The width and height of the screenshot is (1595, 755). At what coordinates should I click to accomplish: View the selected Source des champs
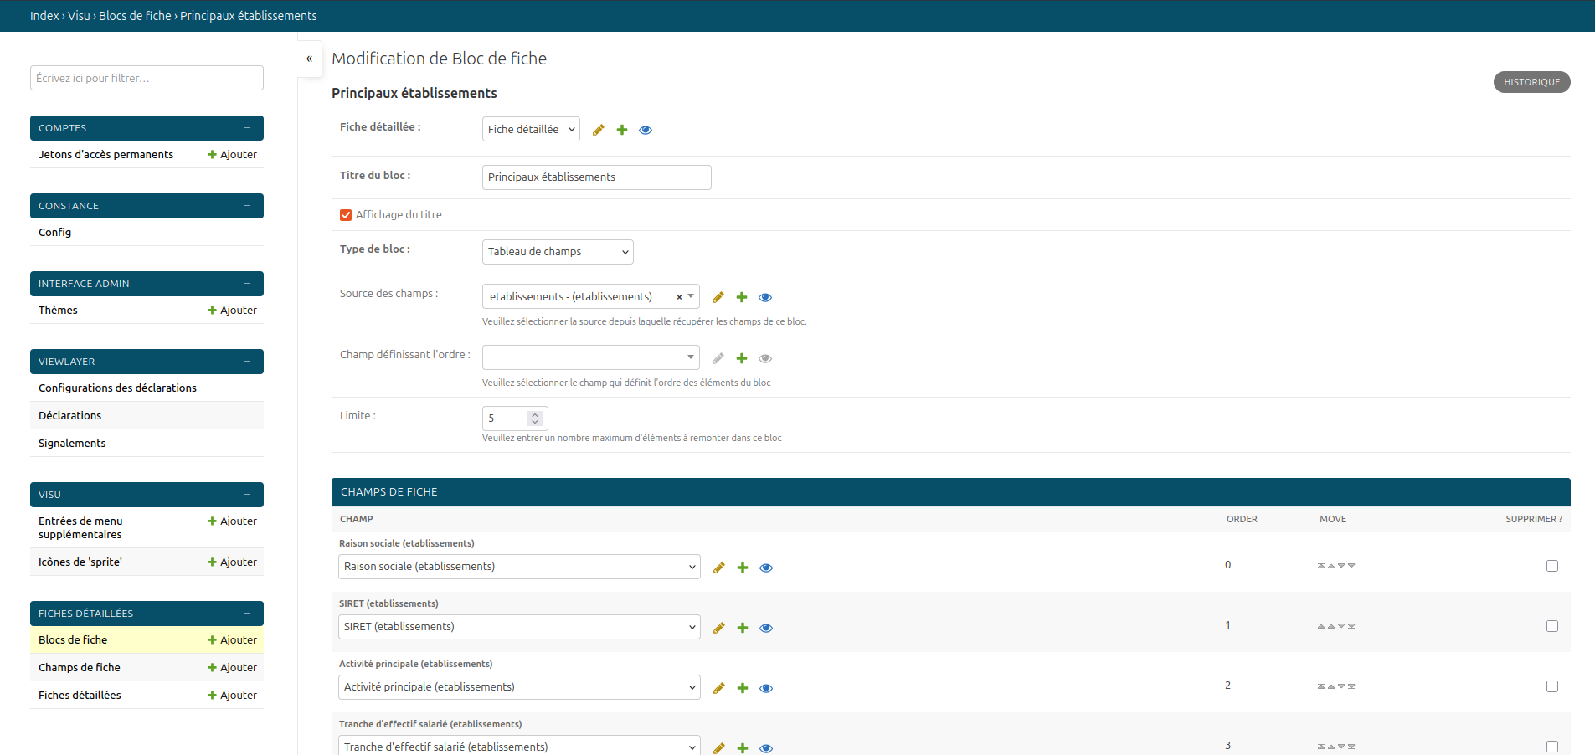click(765, 297)
